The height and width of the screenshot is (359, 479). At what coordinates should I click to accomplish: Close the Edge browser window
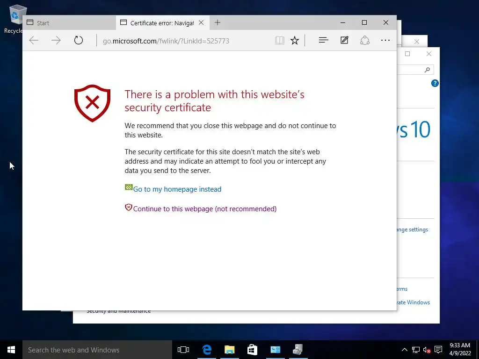coord(386,22)
